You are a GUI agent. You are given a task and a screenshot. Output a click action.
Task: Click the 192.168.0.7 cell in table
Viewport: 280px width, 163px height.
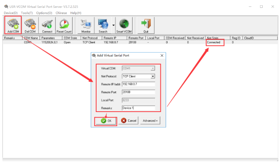point(111,42)
